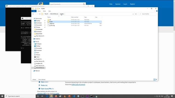Expand chevron after MyTest in breadcrumb
The height and width of the screenshot is (98, 175).
(x=65, y=14)
